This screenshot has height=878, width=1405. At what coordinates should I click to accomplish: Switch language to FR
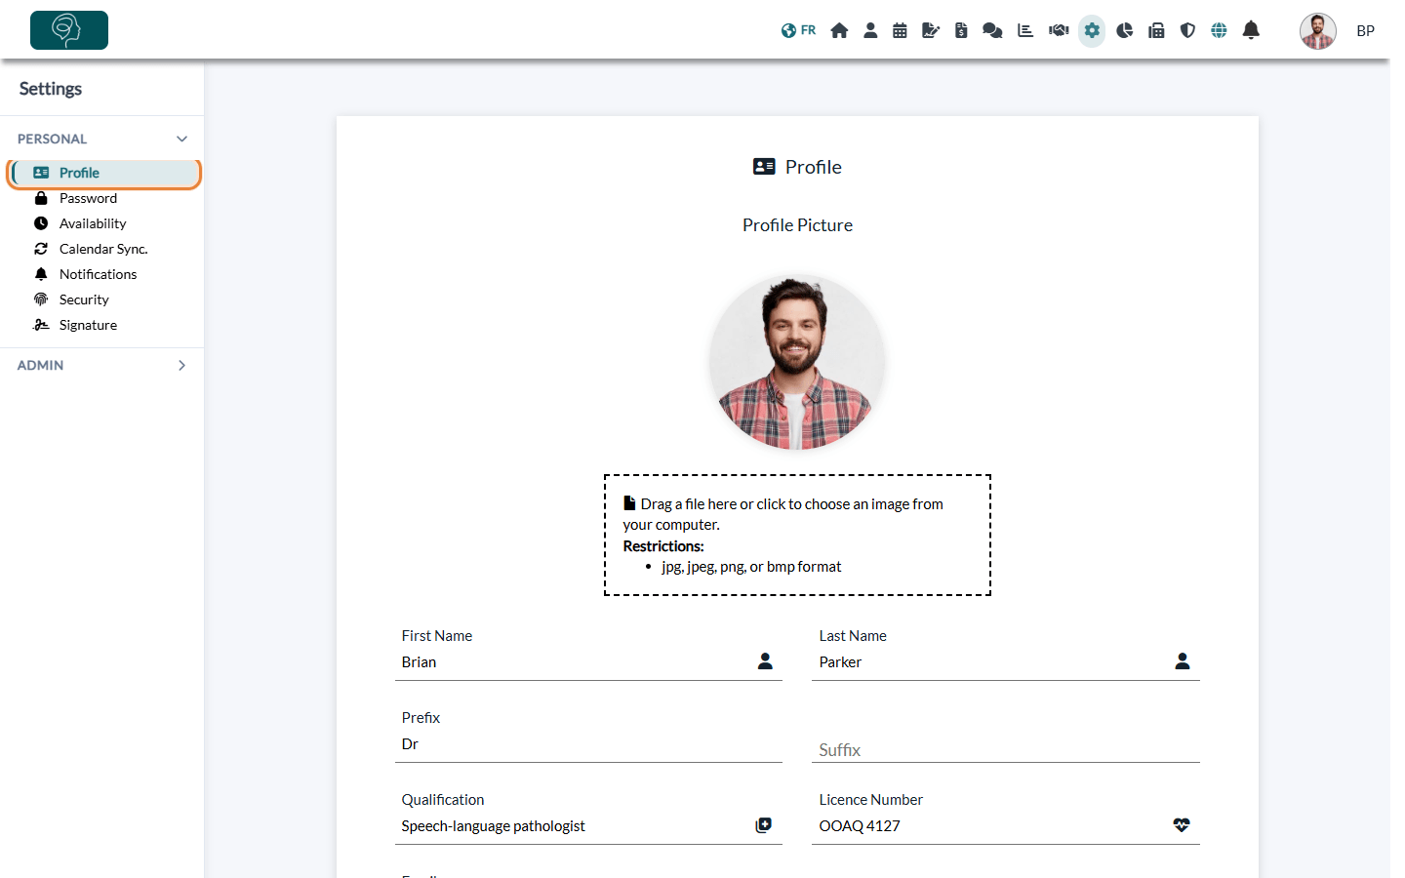pos(798,30)
